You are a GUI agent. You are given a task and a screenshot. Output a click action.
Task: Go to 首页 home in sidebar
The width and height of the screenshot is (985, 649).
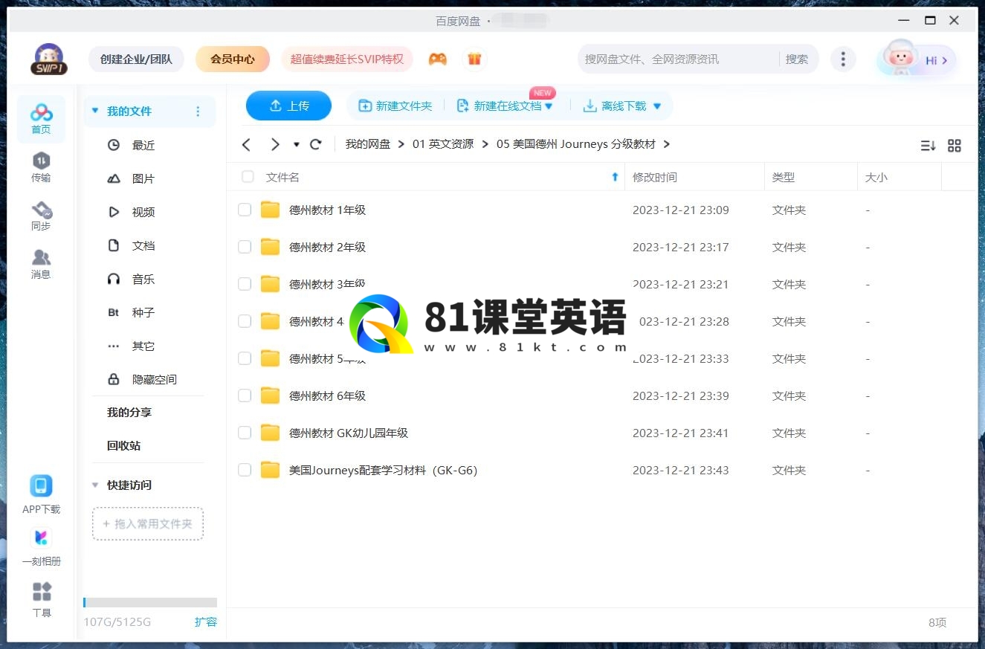[x=41, y=119]
